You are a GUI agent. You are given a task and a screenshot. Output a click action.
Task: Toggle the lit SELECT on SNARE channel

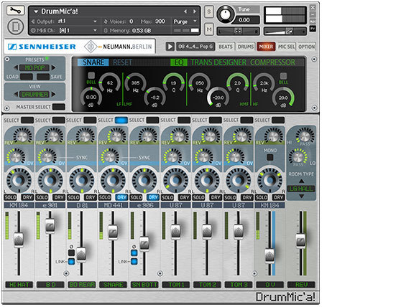121,120
